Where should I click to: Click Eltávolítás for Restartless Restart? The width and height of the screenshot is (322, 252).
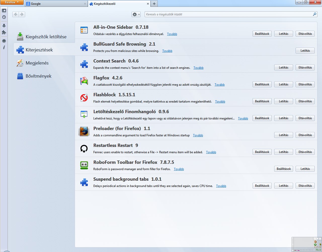[x=305, y=152]
